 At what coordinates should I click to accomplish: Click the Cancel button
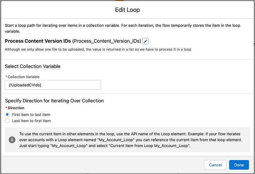(215, 165)
